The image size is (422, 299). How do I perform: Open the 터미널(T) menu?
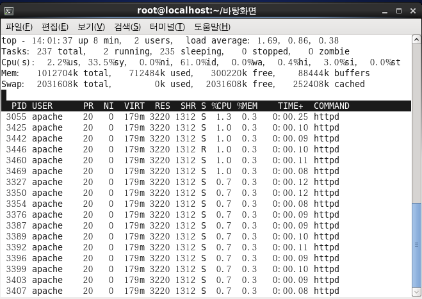167,27
